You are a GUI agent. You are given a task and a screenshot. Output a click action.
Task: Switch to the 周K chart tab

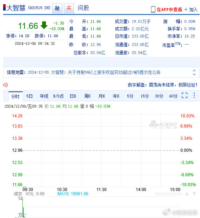tap(87, 96)
